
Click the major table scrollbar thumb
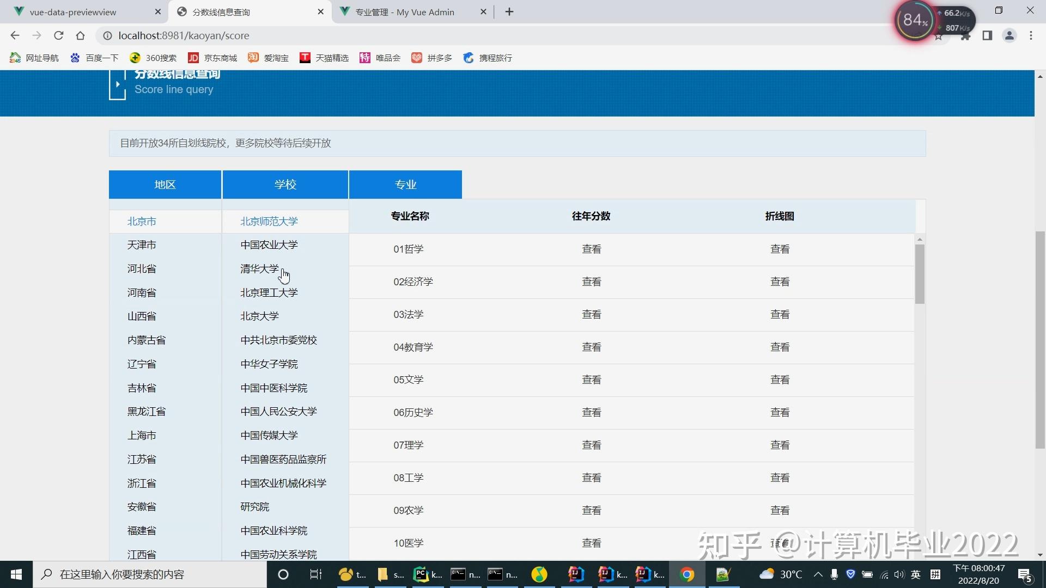(920, 274)
